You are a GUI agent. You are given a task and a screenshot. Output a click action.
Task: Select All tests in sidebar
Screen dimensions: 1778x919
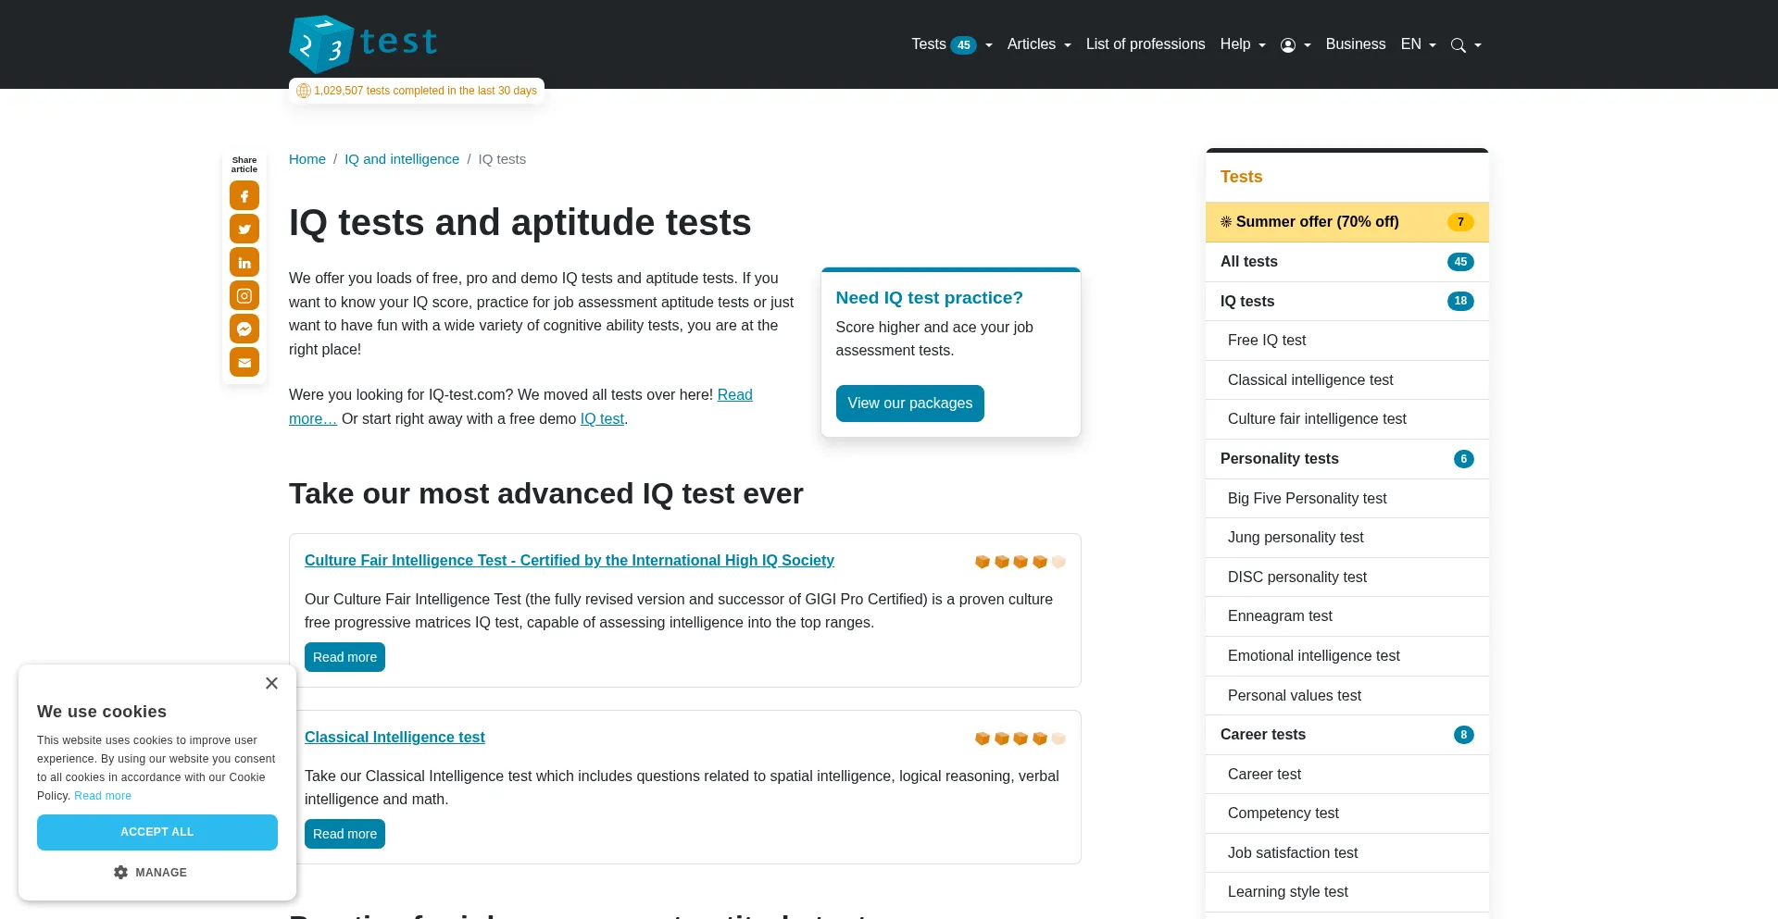point(1347,262)
